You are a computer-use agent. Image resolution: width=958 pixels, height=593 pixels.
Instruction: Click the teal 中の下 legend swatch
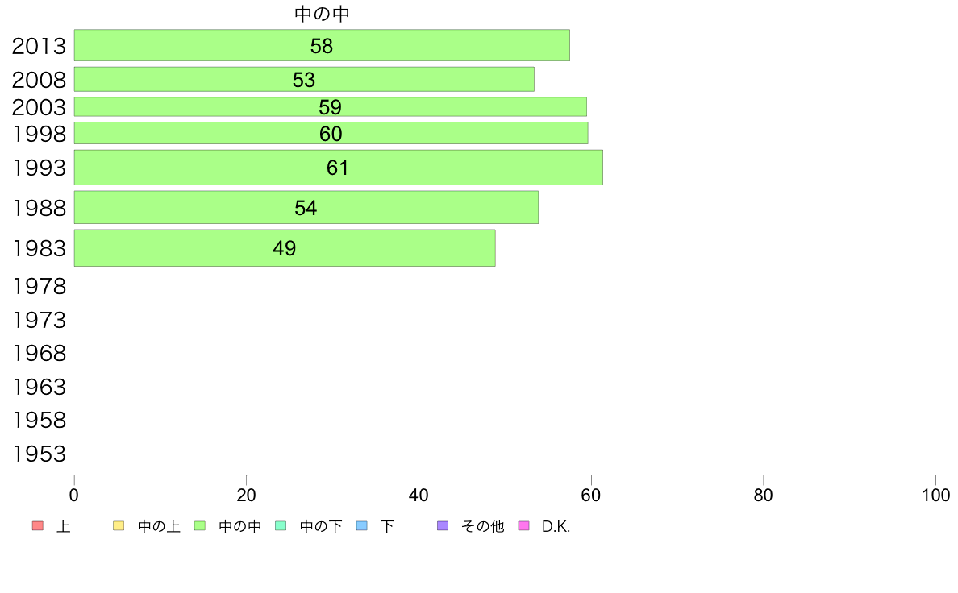281,526
